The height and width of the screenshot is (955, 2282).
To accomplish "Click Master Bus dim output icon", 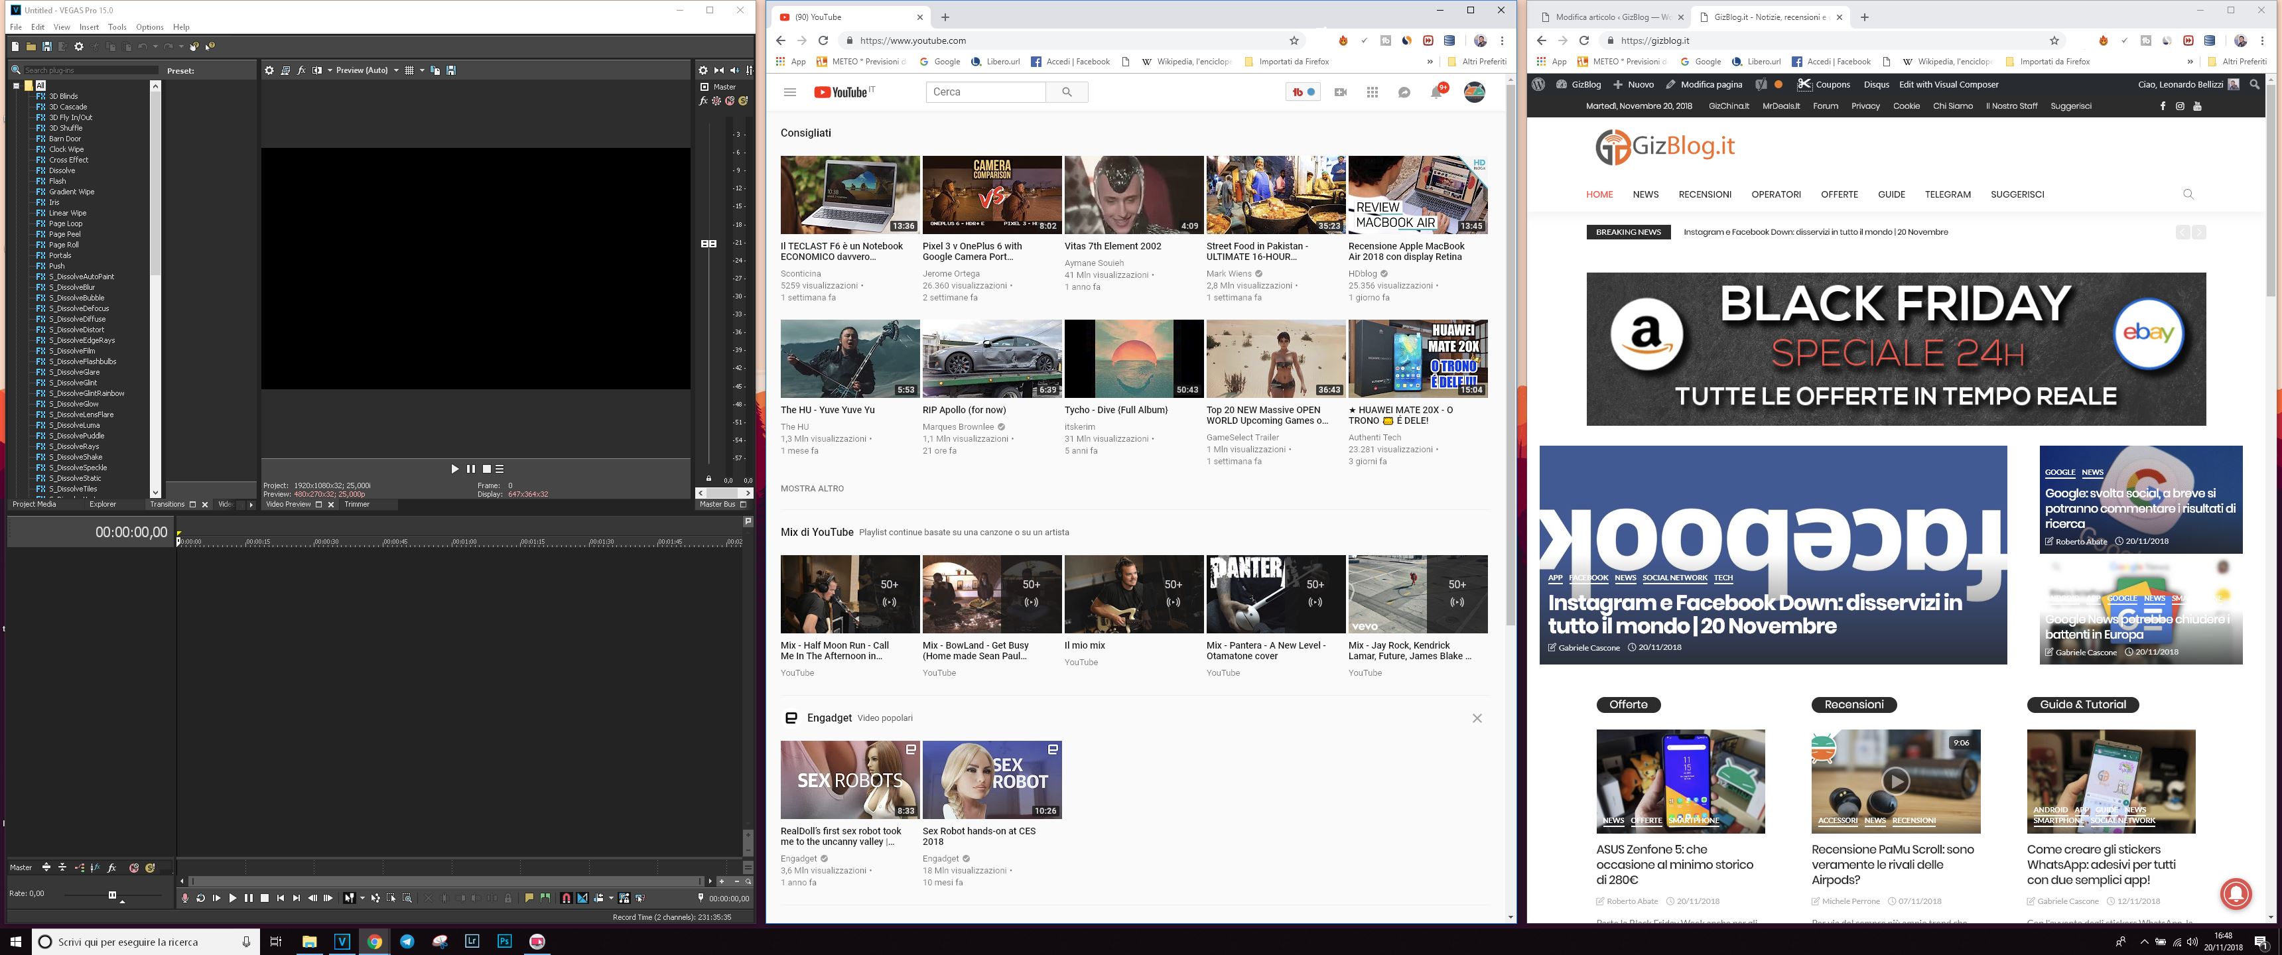I will click(x=735, y=70).
